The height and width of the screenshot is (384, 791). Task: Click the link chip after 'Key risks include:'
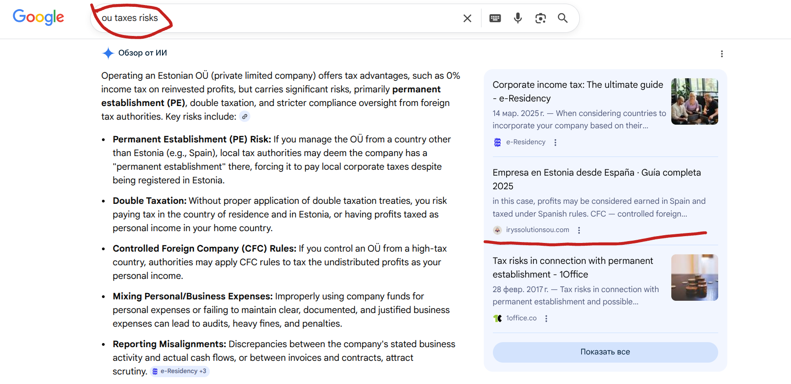tap(245, 116)
